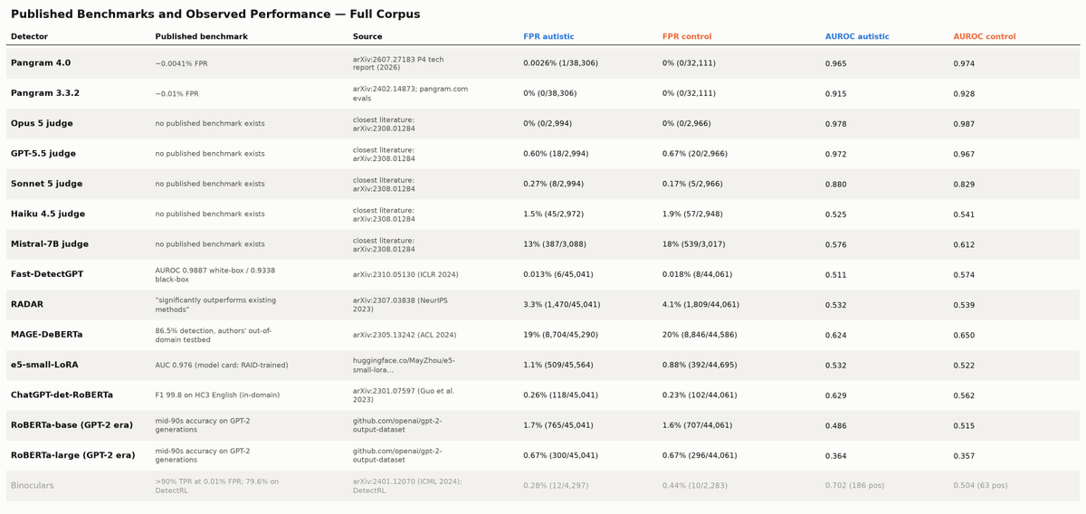Select the 'Haiku 4.5 judge' detector name

coord(48,214)
